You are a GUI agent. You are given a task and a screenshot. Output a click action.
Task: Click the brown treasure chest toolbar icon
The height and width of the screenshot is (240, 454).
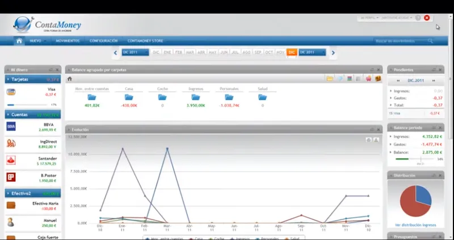pyautogui.click(x=378, y=78)
